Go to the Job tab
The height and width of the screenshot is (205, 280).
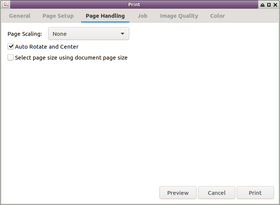[142, 16]
